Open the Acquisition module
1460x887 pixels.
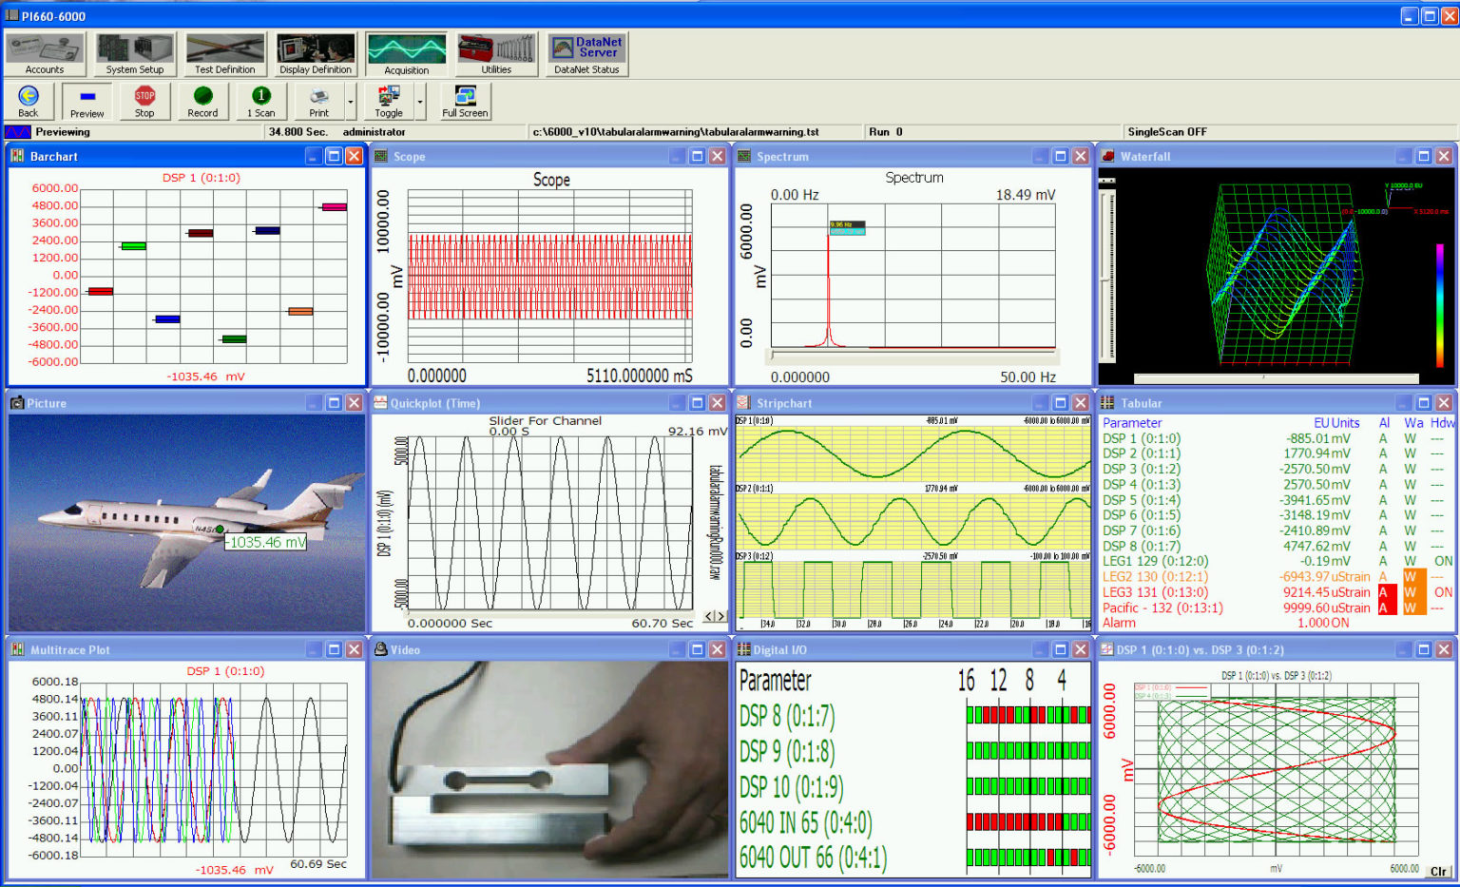tap(406, 52)
